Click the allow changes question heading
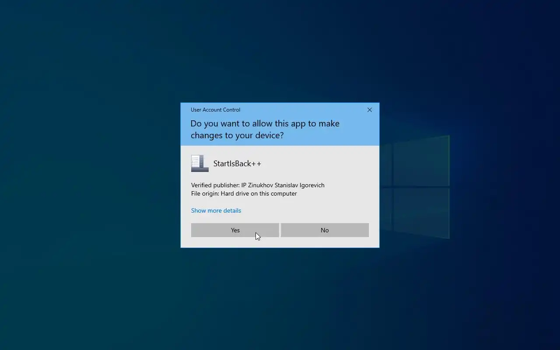 pos(265,129)
